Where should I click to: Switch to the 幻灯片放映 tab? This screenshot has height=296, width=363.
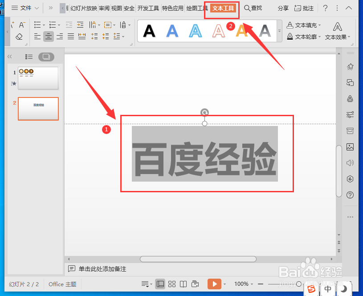tap(84, 8)
